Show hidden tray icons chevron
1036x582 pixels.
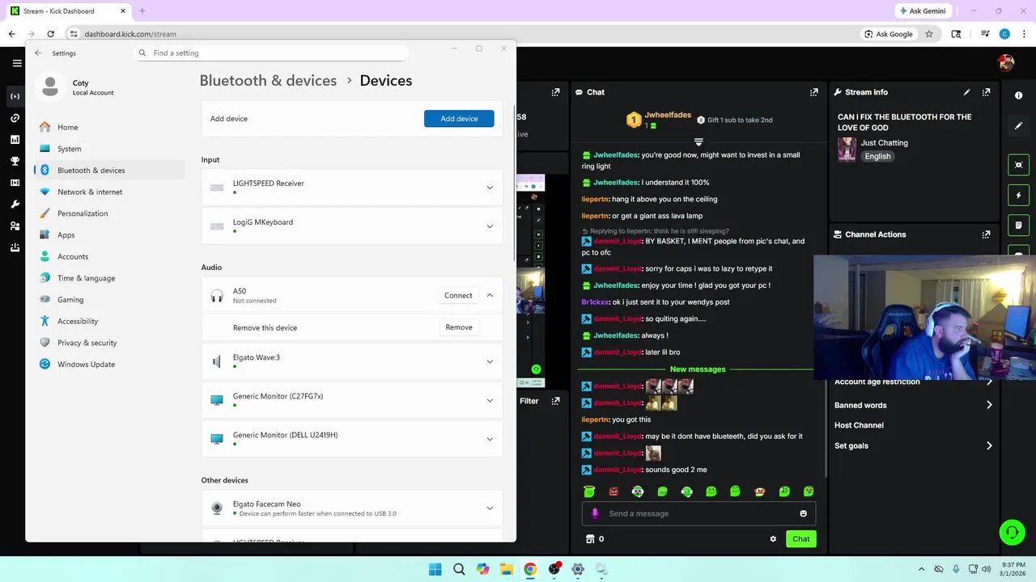pos(921,569)
